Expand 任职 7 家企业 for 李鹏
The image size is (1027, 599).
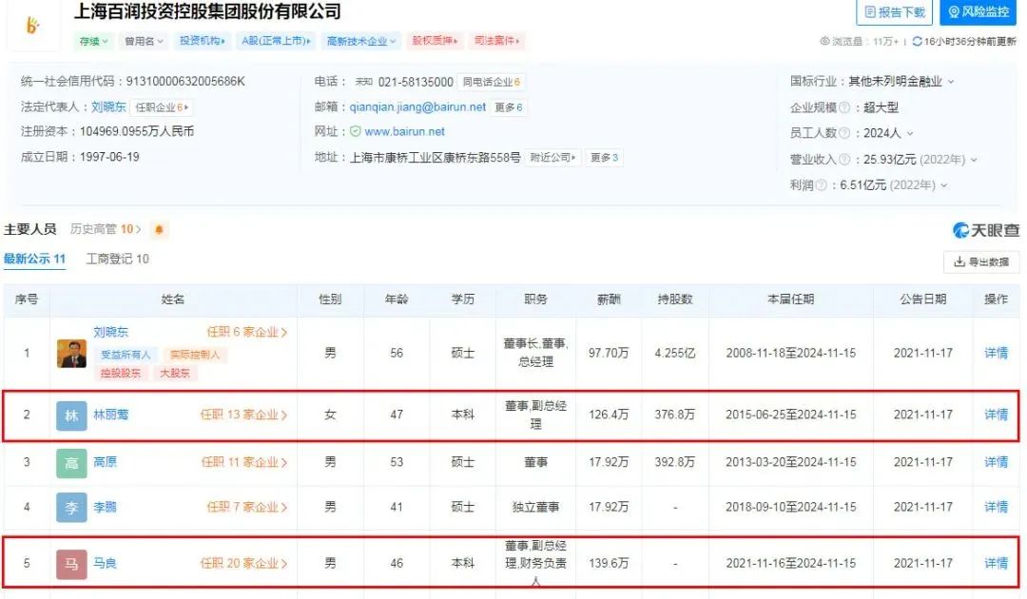coord(247,507)
